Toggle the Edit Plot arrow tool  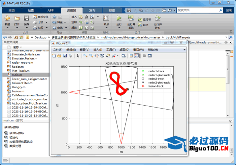(78, 56)
